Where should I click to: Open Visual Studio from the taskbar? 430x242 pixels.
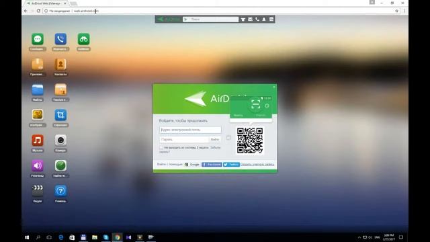pyautogui.click(x=128, y=237)
